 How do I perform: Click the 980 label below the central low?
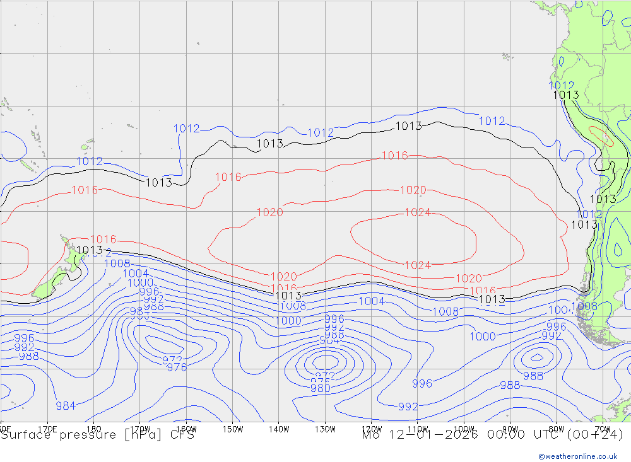pos(321,388)
